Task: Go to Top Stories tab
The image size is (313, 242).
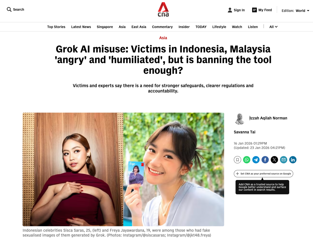Action: coord(56,27)
